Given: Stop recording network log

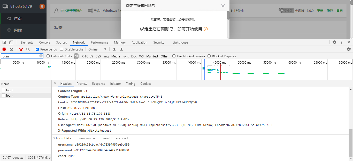Looking at the screenshot, I should (x=4, y=49).
